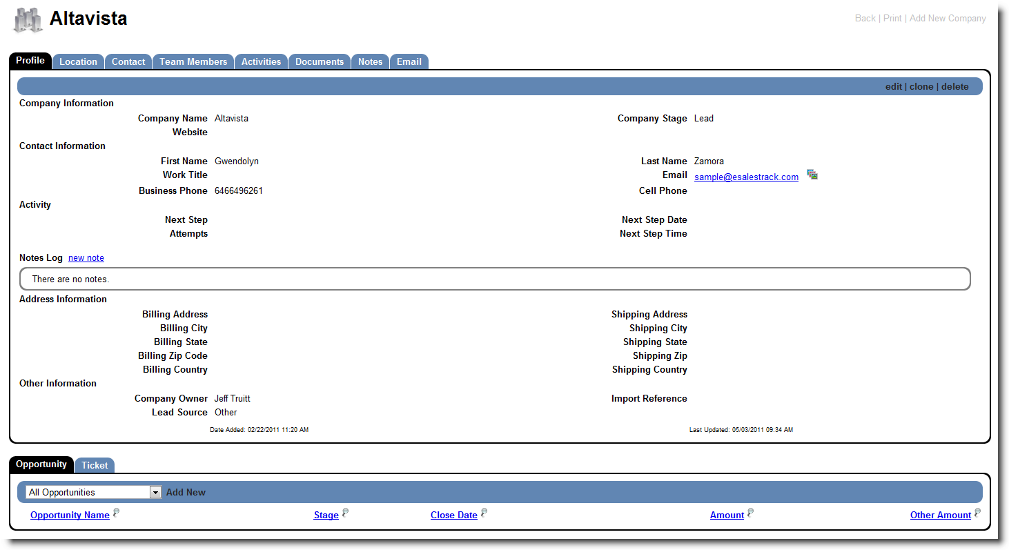Click the Notes Log heading
Screen dimensions: 1009x550
click(41, 257)
